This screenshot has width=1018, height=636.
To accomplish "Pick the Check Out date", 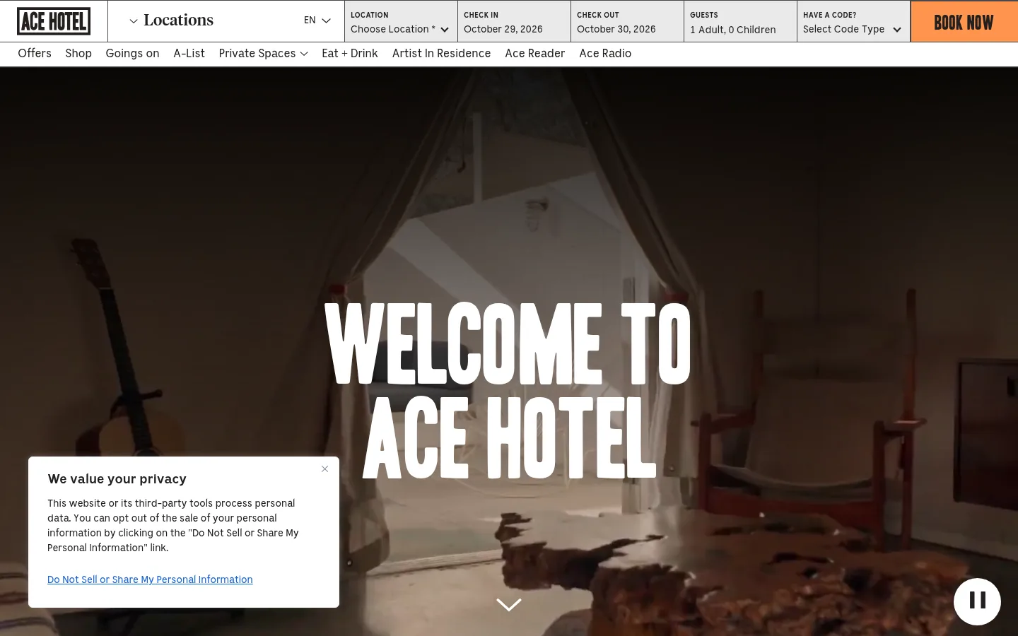I will tap(627, 22).
